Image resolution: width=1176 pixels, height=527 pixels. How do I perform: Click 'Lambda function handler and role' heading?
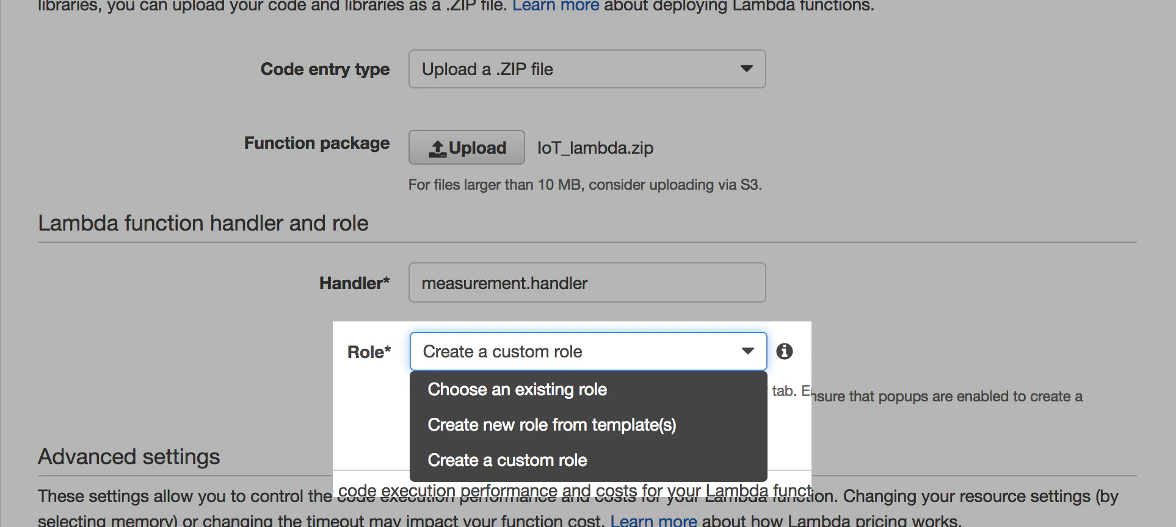point(203,223)
